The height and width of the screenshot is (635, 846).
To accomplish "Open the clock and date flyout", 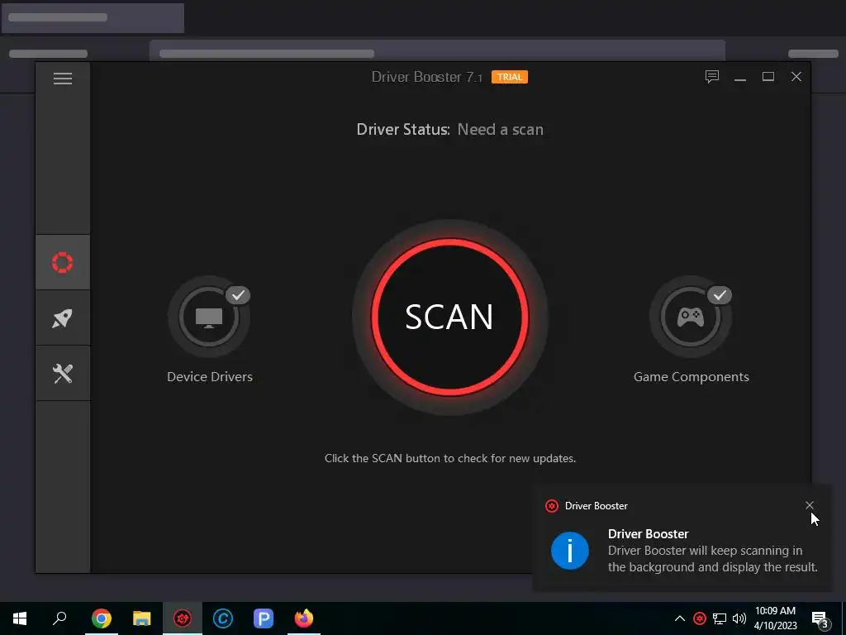I will coord(775,618).
